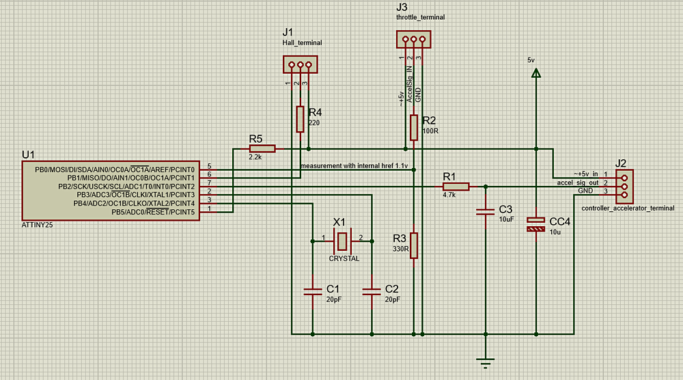Screen dimensions: 683x380
Task: Select capacitor C2 20pF symbol
Action: click(372, 291)
